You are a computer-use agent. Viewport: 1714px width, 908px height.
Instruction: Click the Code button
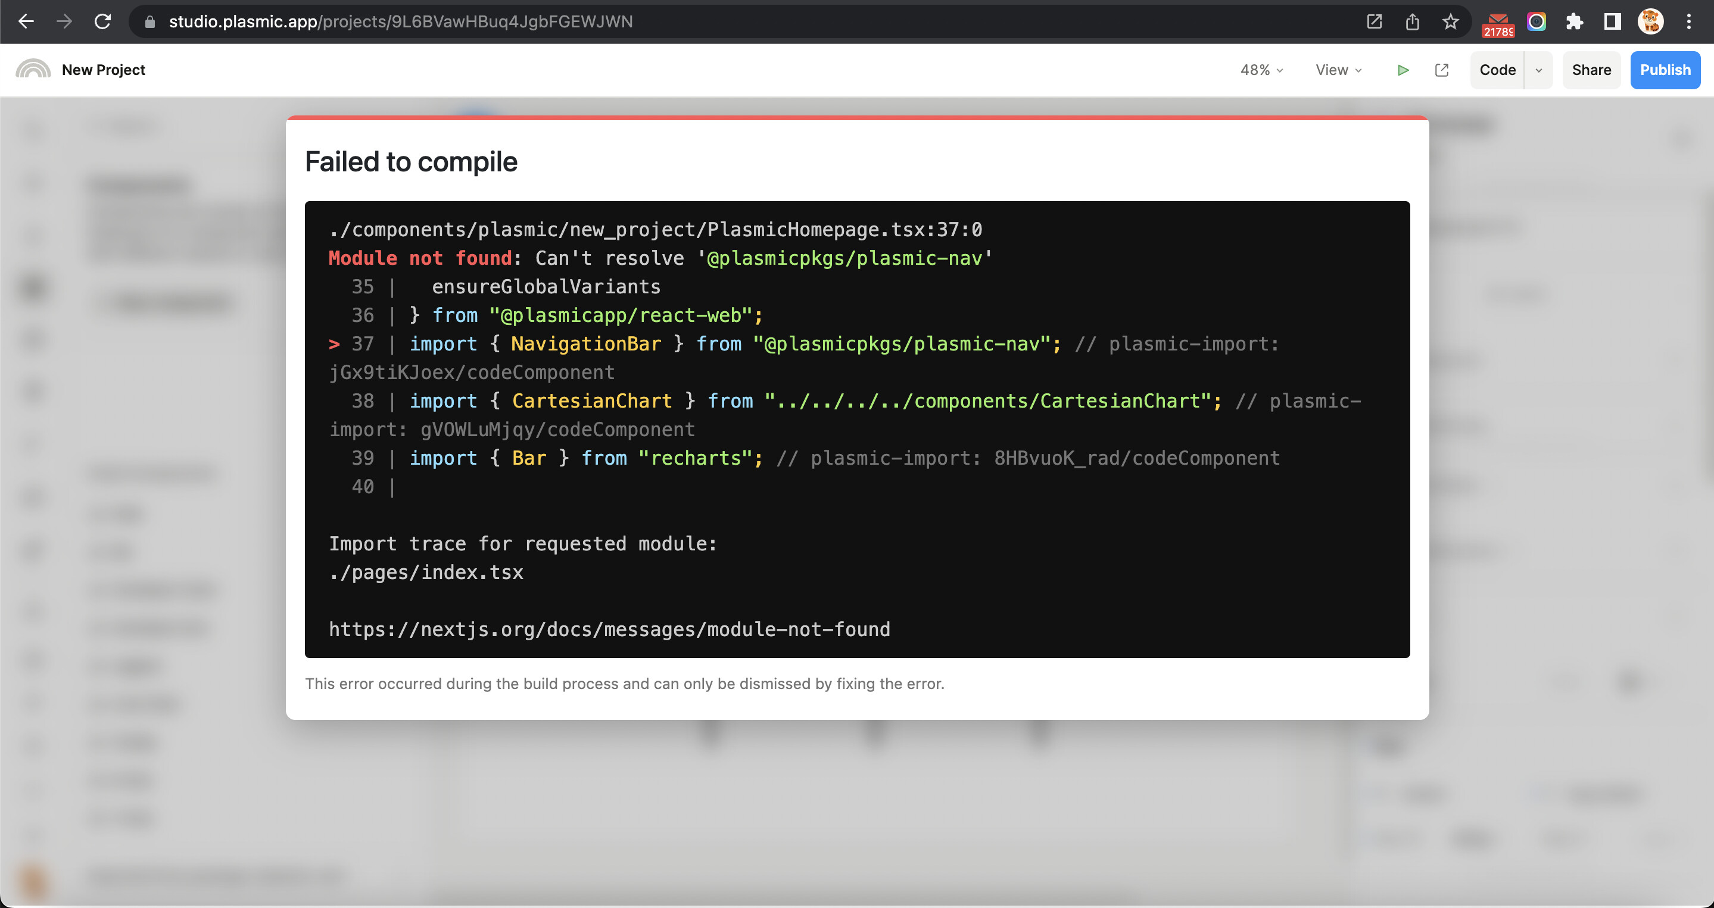tap(1497, 70)
